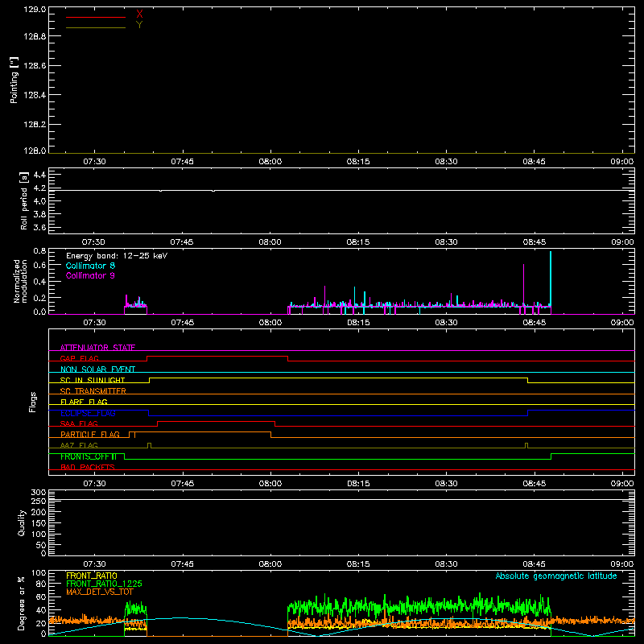
Task: Select the GAP_FLAG label
Action: coord(79,358)
